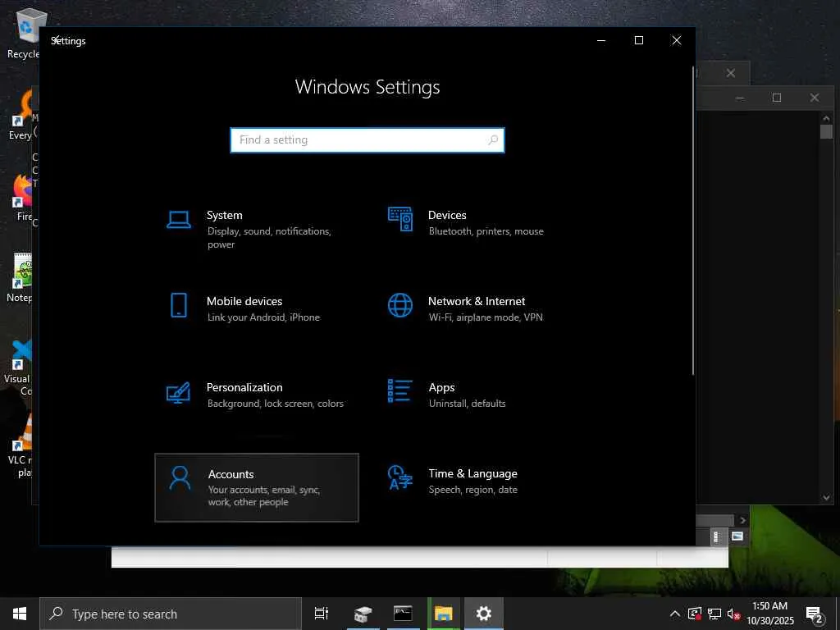This screenshot has width=840, height=630.
Task: Click the taskbar Type here to search box
Action: coord(171,614)
